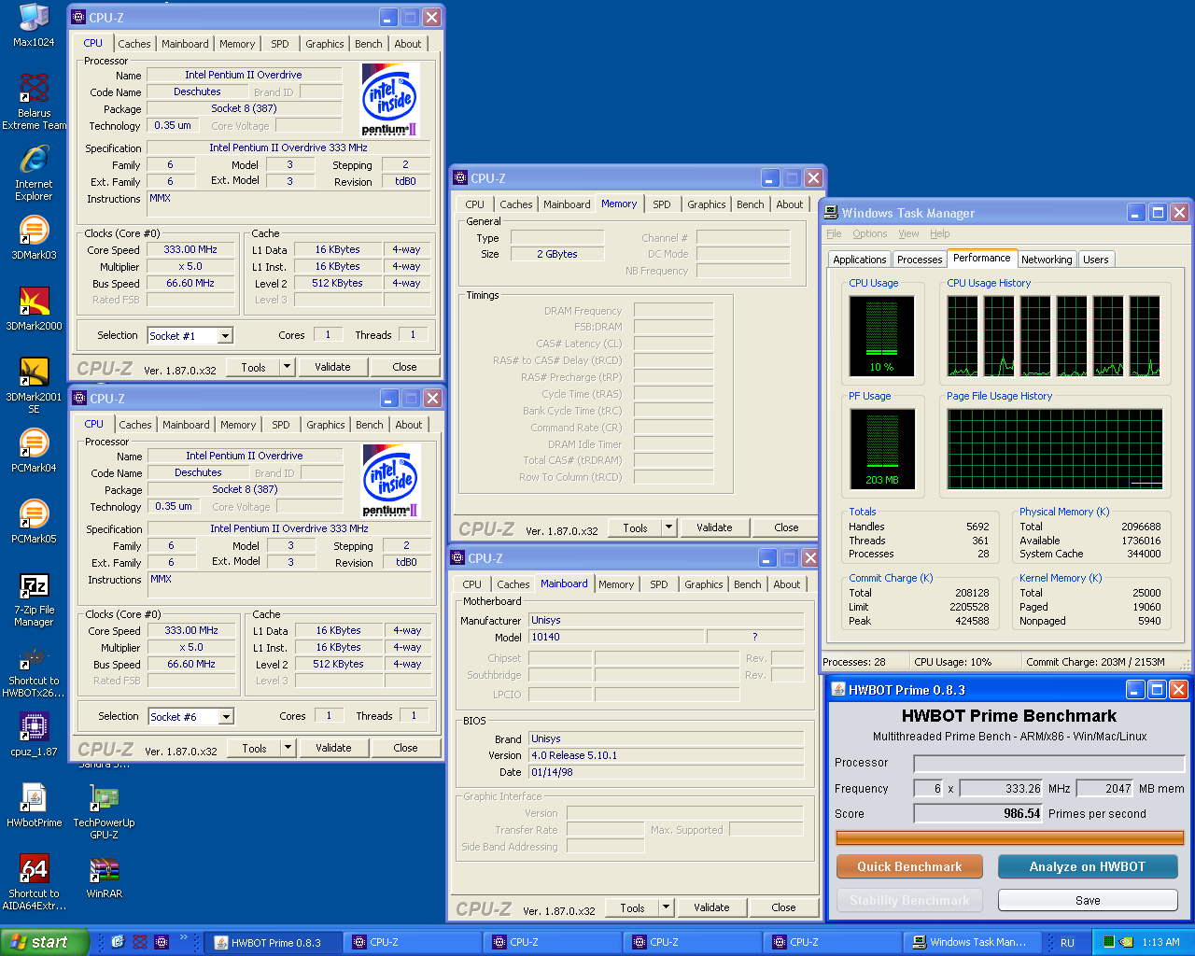
Task: Open the Caches tab in Socket #1 CPU-Z window
Action: coord(134,44)
